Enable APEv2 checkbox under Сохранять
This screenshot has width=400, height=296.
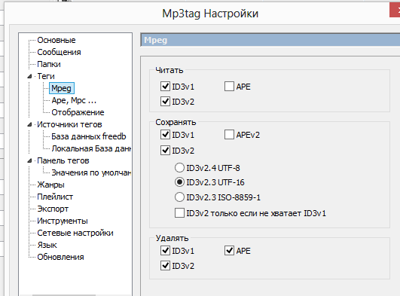point(229,135)
